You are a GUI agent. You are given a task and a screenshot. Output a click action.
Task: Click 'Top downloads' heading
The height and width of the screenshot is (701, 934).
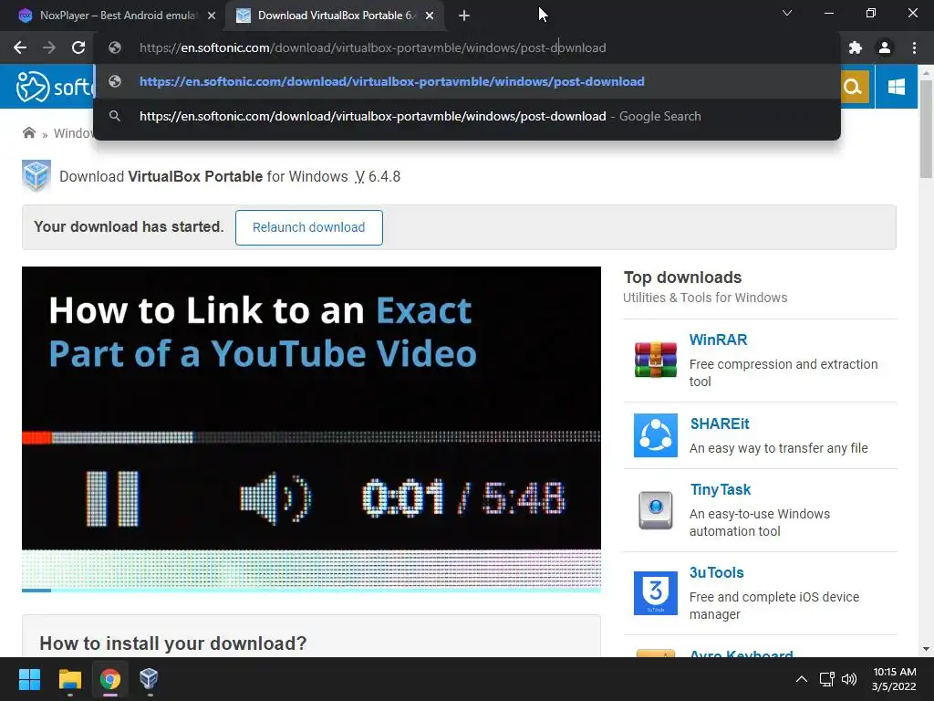pyautogui.click(x=682, y=277)
